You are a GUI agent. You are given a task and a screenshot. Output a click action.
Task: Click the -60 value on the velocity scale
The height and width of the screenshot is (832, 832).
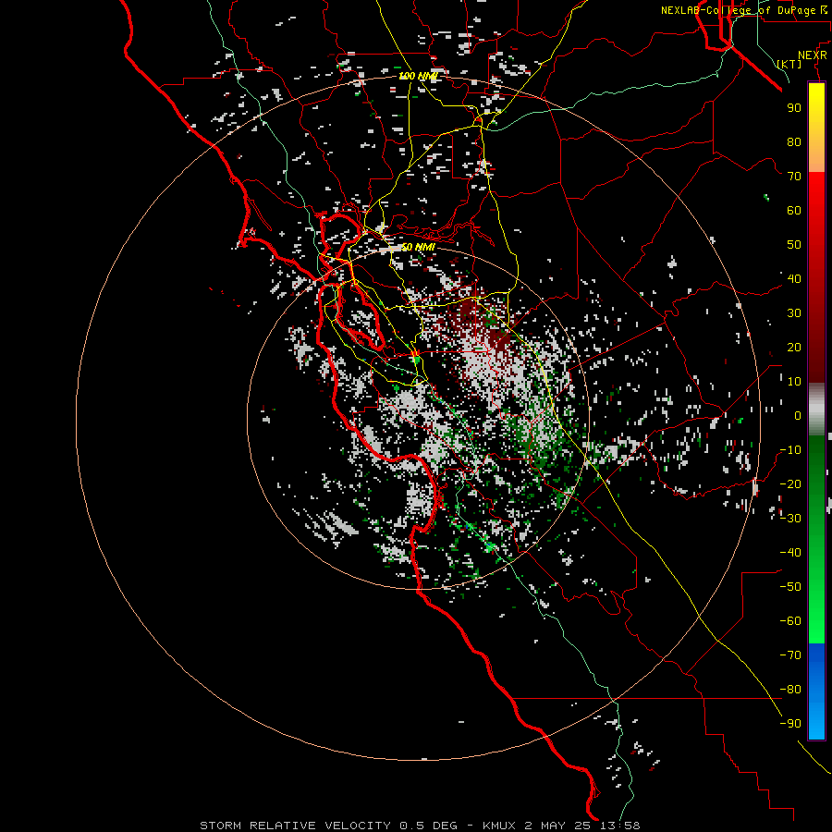790,621
